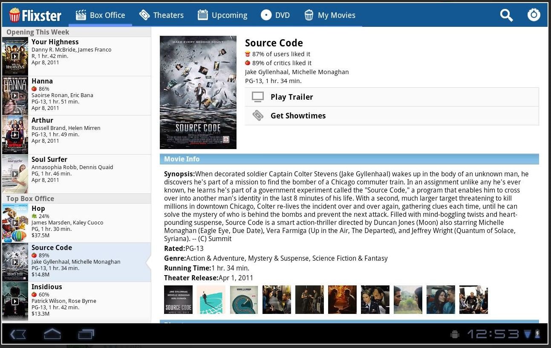Click the Play Trailer button
The image size is (551, 348).
(x=392, y=97)
